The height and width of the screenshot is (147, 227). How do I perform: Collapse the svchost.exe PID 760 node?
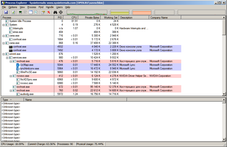coord(11,90)
